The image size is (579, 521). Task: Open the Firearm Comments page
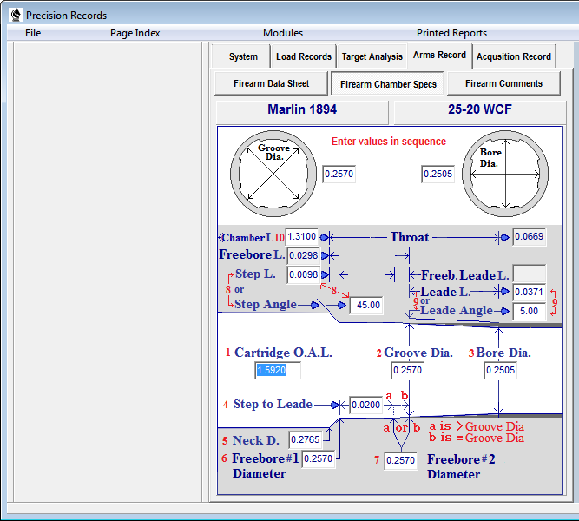(x=503, y=83)
